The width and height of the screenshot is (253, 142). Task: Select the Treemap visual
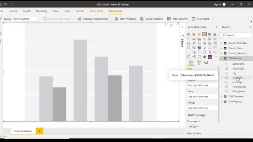tap(215, 43)
